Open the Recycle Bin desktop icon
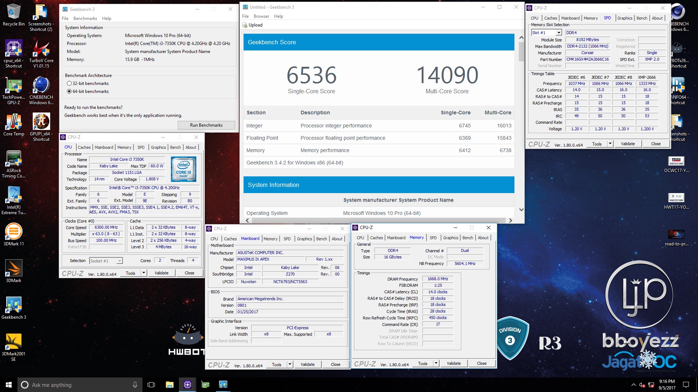The height and width of the screenshot is (392, 698). pos(14,15)
